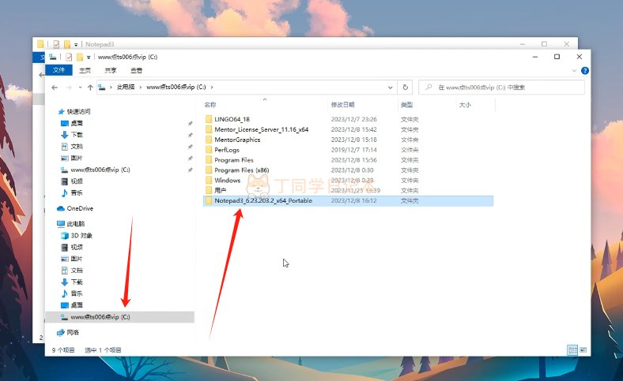Open pinned C: drive under quick access
Screen dimensions: 623x381
coord(100,170)
